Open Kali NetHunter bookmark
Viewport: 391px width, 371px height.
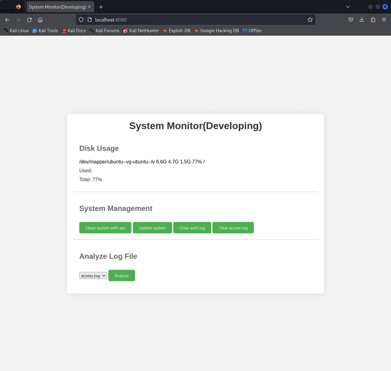point(141,31)
